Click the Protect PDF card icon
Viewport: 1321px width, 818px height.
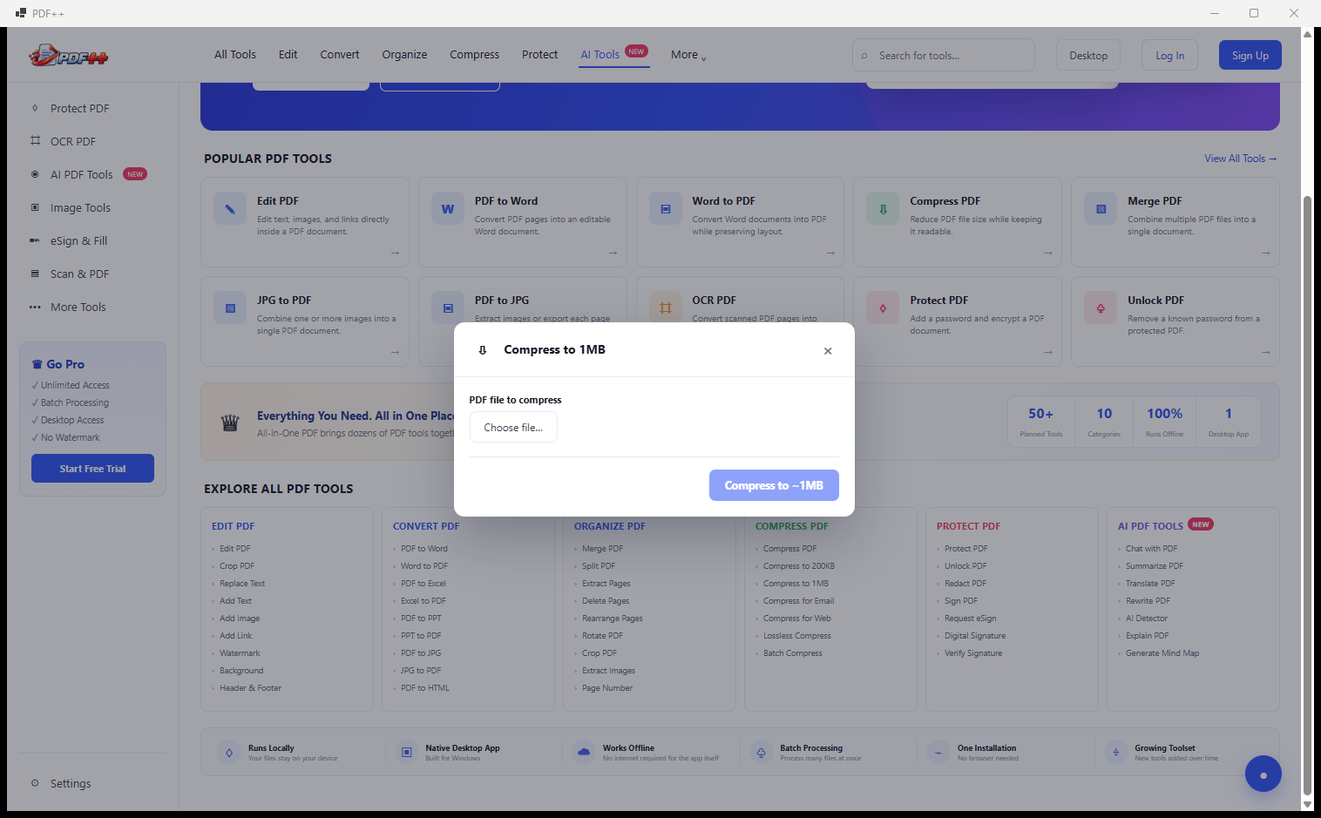point(883,308)
